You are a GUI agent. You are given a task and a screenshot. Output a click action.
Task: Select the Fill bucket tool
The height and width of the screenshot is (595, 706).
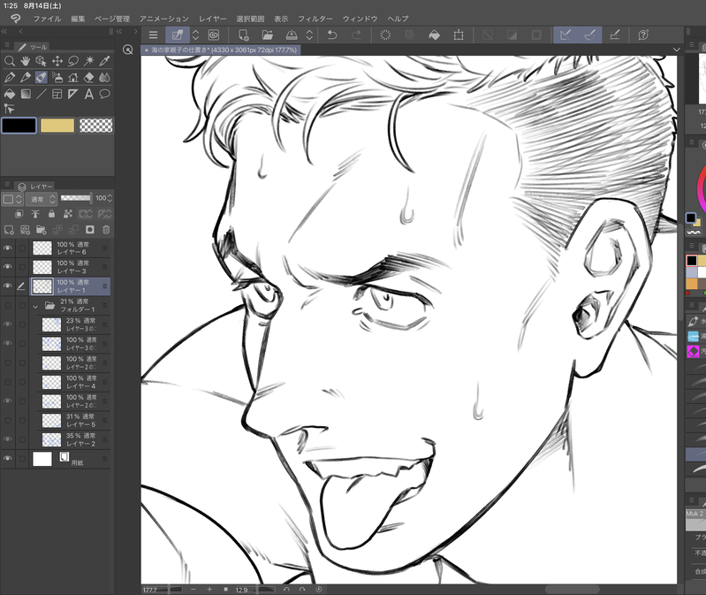[9, 94]
